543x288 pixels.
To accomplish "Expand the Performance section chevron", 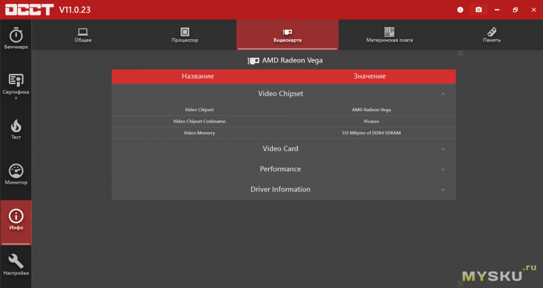I will coord(443,169).
